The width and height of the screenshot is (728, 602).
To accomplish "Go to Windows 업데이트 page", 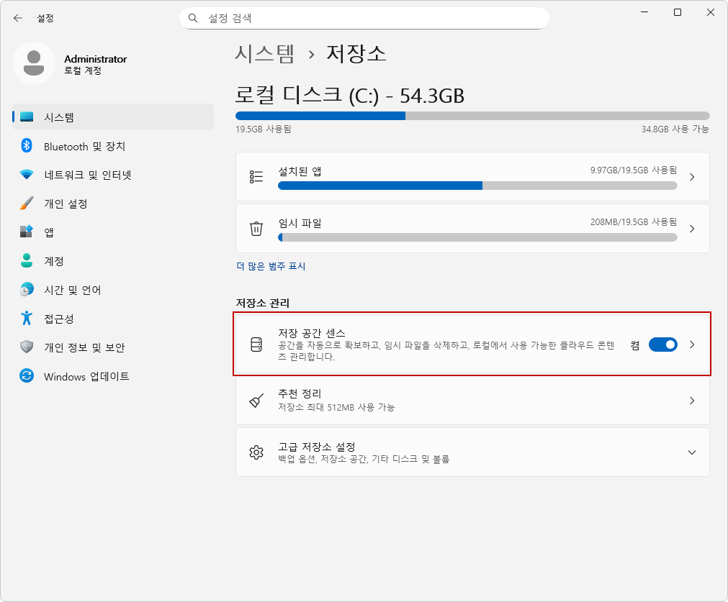I will [x=113, y=376].
